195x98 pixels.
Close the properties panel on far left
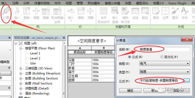pos(10,38)
